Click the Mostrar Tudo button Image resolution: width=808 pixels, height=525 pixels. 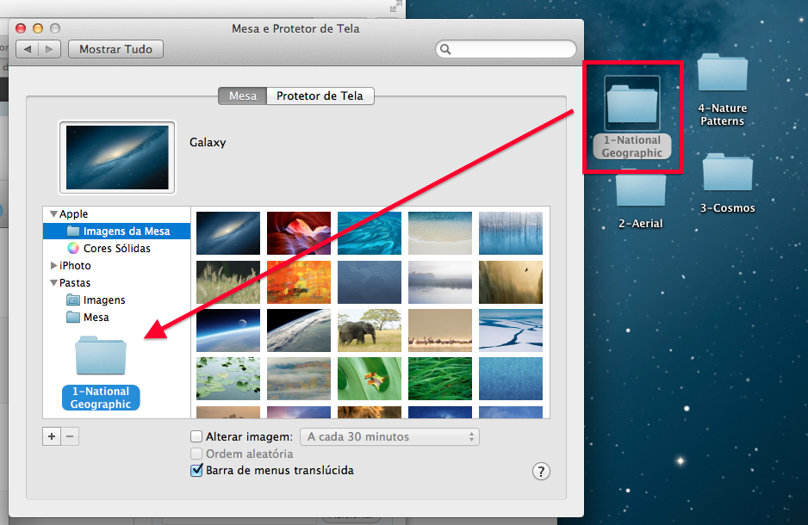point(115,49)
